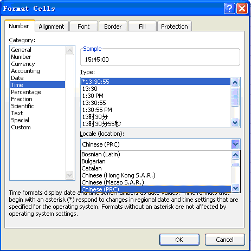Select highlighted Chinese (PRC) in dropdown list
Image resolution: width=251 pixels, height=251 pixels.
coord(156,189)
